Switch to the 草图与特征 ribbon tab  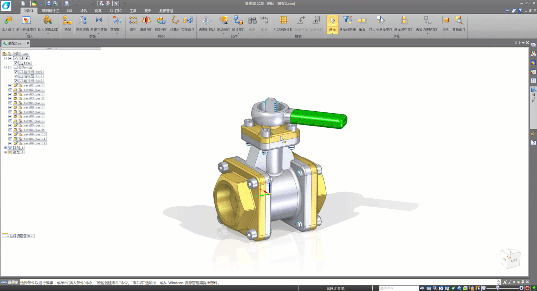50,11
